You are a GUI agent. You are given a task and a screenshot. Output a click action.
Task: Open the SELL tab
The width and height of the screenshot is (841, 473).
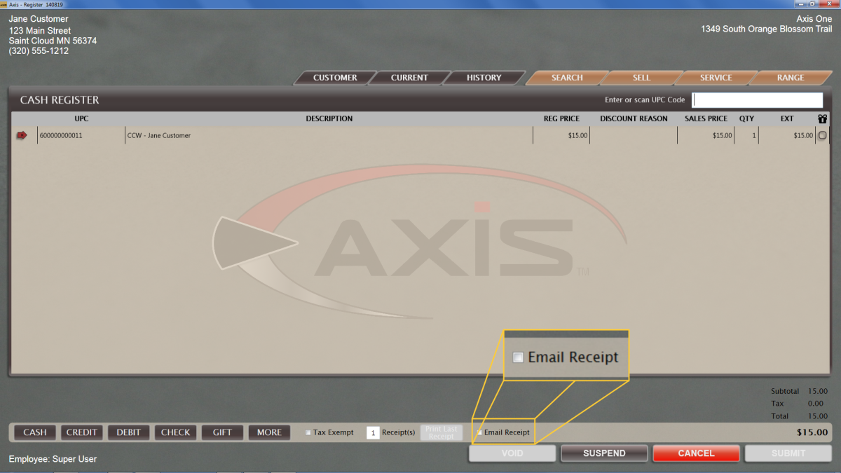tap(641, 78)
